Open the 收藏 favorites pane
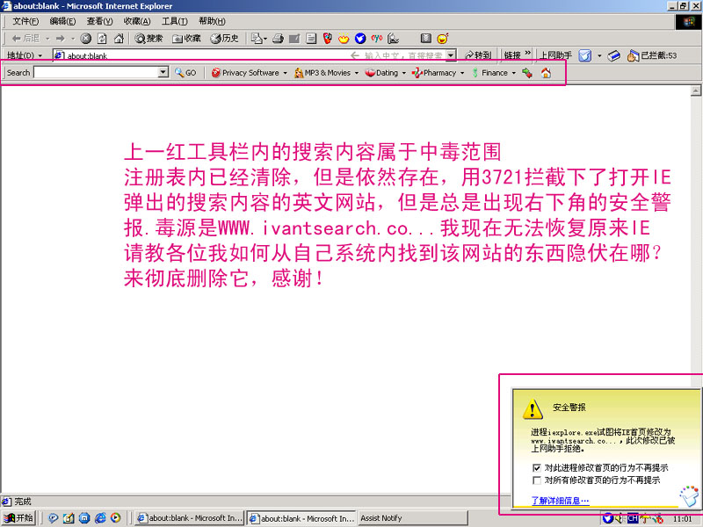The height and width of the screenshot is (527, 703). point(186,39)
